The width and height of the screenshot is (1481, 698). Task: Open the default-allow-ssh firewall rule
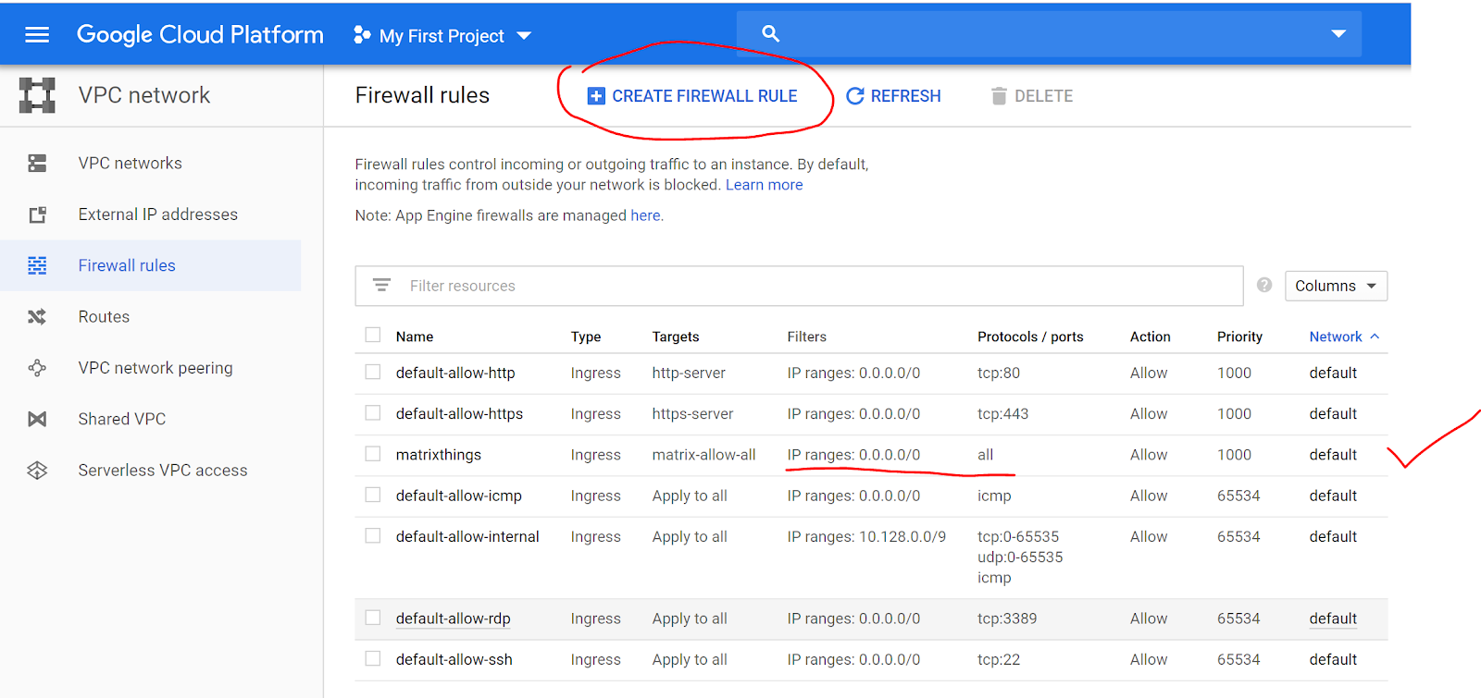tap(454, 659)
